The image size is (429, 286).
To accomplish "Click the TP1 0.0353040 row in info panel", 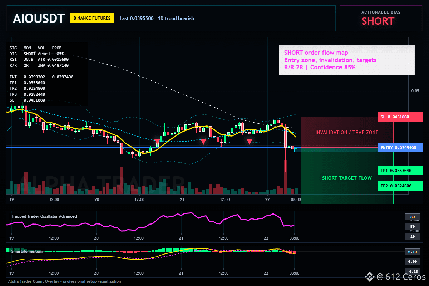I will click(x=27, y=82).
